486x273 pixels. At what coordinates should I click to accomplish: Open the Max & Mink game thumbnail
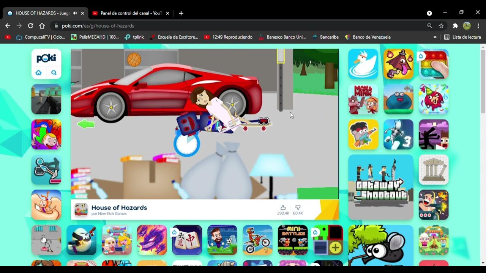[x=363, y=99]
